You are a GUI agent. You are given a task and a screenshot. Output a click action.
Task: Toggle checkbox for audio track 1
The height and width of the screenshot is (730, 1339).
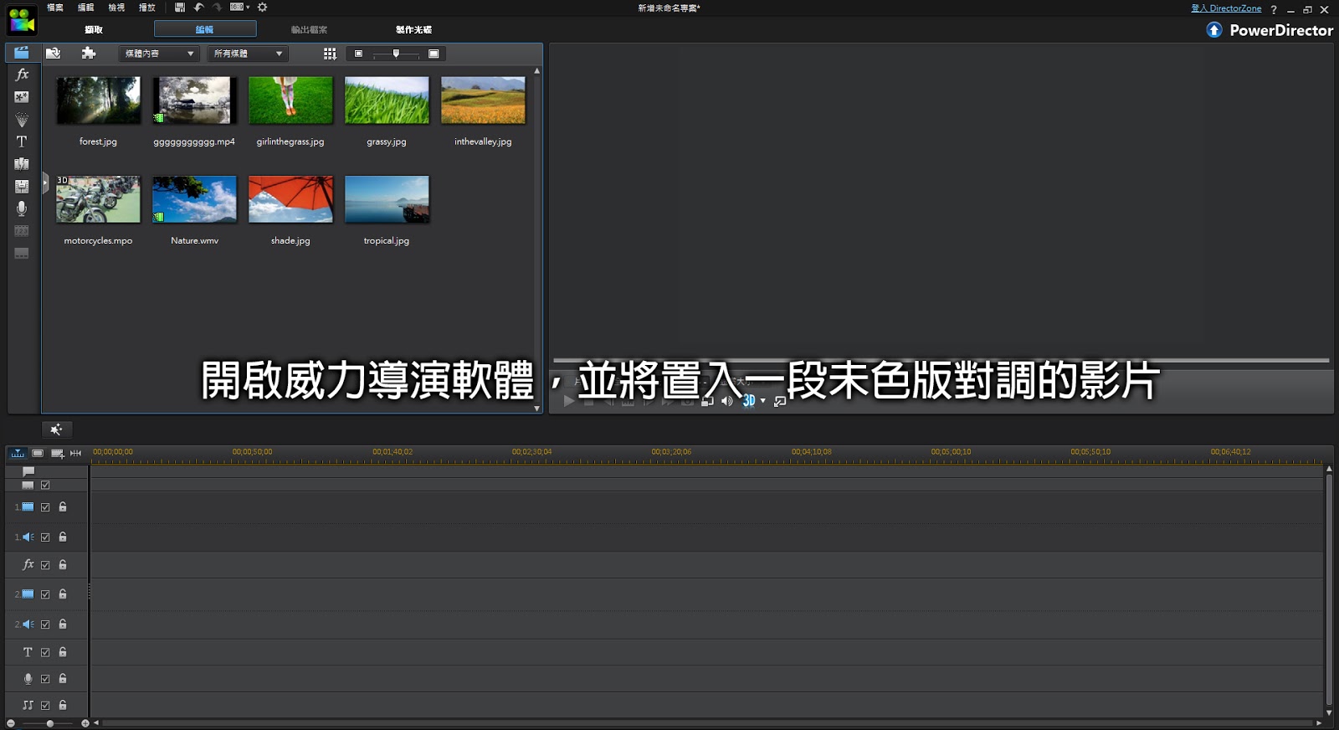click(x=45, y=537)
